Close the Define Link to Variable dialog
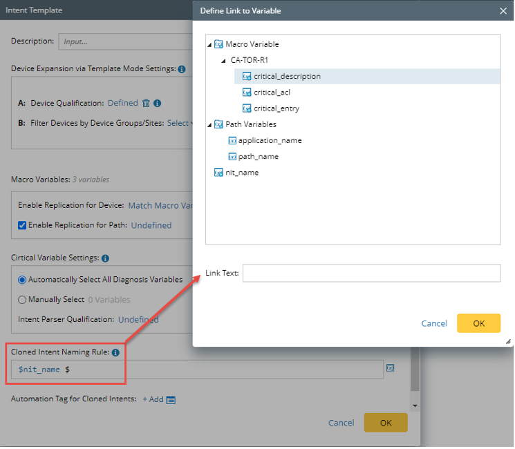The height and width of the screenshot is (449, 515). tap(503, 11)
